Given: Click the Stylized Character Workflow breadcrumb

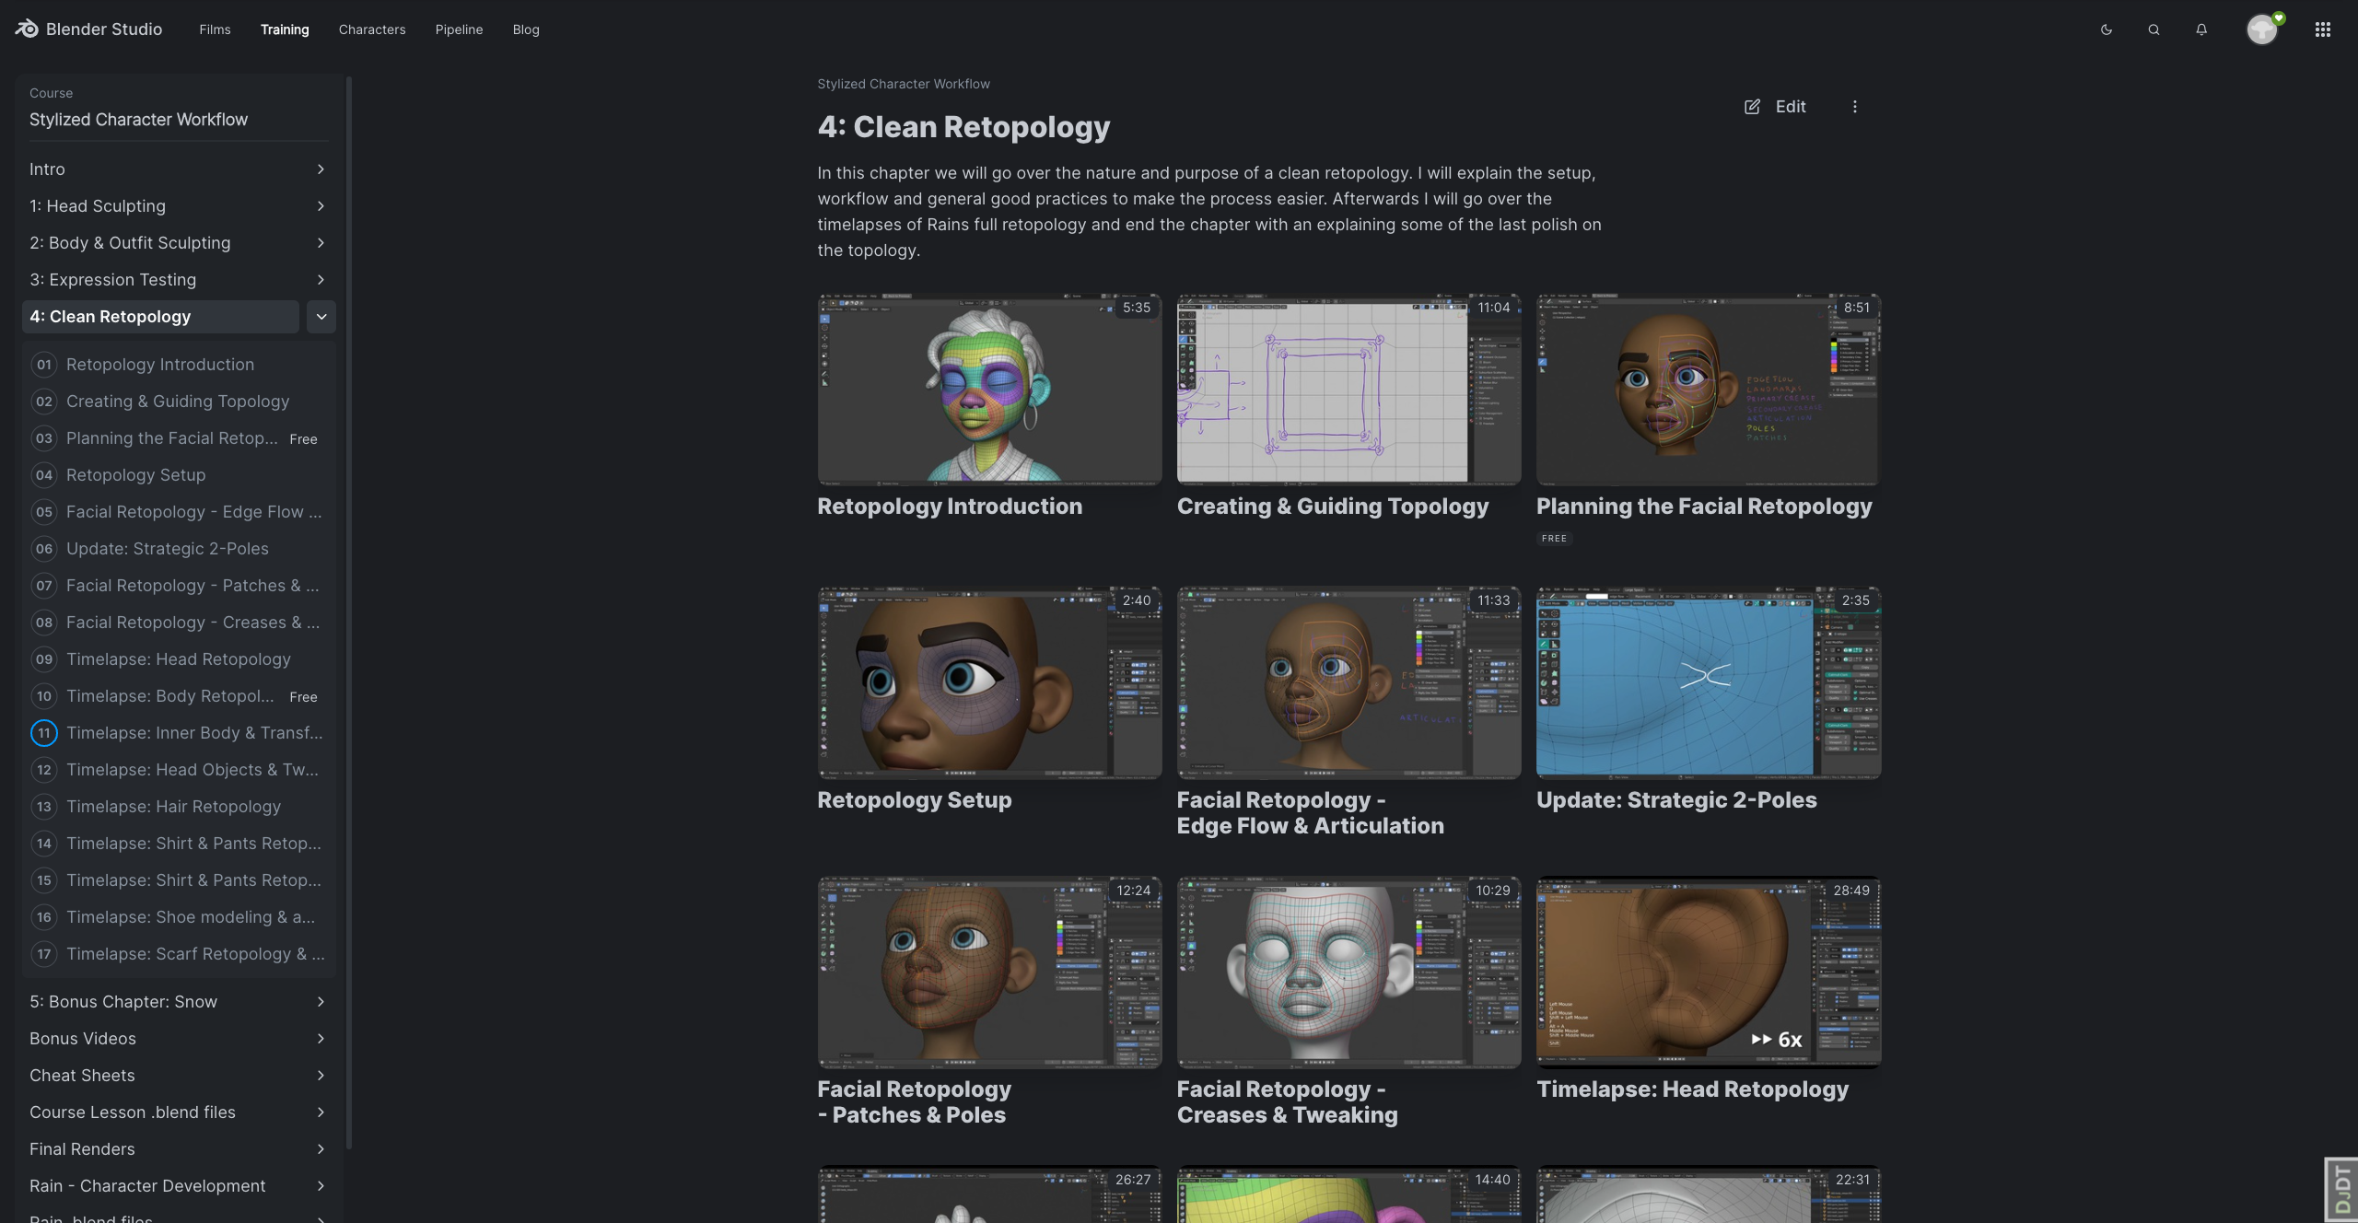Looking at the screenshot, I should point(904,84).
